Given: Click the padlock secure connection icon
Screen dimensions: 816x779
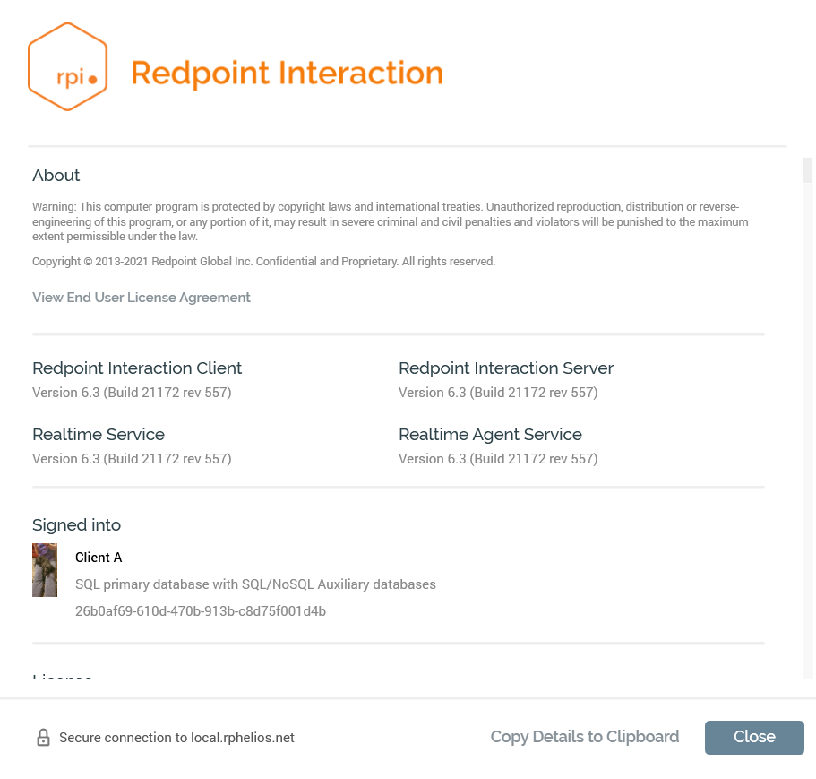Looking at the screenshot, I should click(43, 737).
